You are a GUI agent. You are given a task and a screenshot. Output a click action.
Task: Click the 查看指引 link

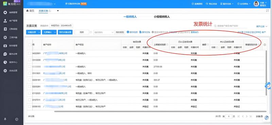pyautogui.click(x=194, y=32)
